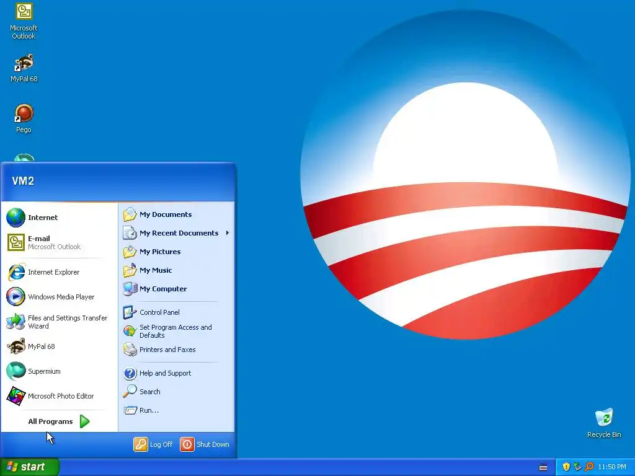This screenshot has width=635, height=476.
Task: Open Microsoft Outlook desktop icon
Action: click(24, 20)
